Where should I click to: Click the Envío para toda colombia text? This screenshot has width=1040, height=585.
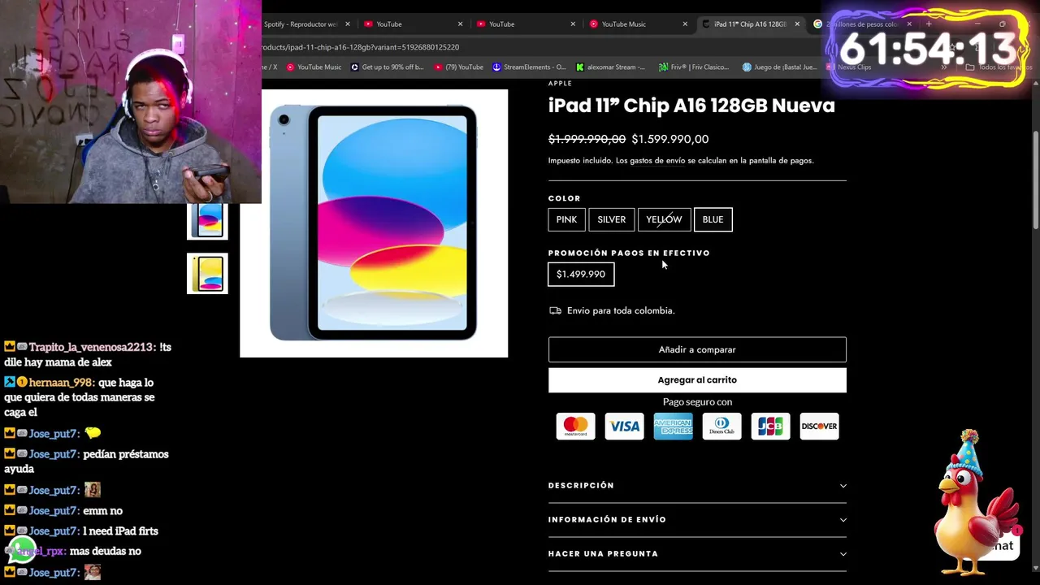[x=621, y=310]
